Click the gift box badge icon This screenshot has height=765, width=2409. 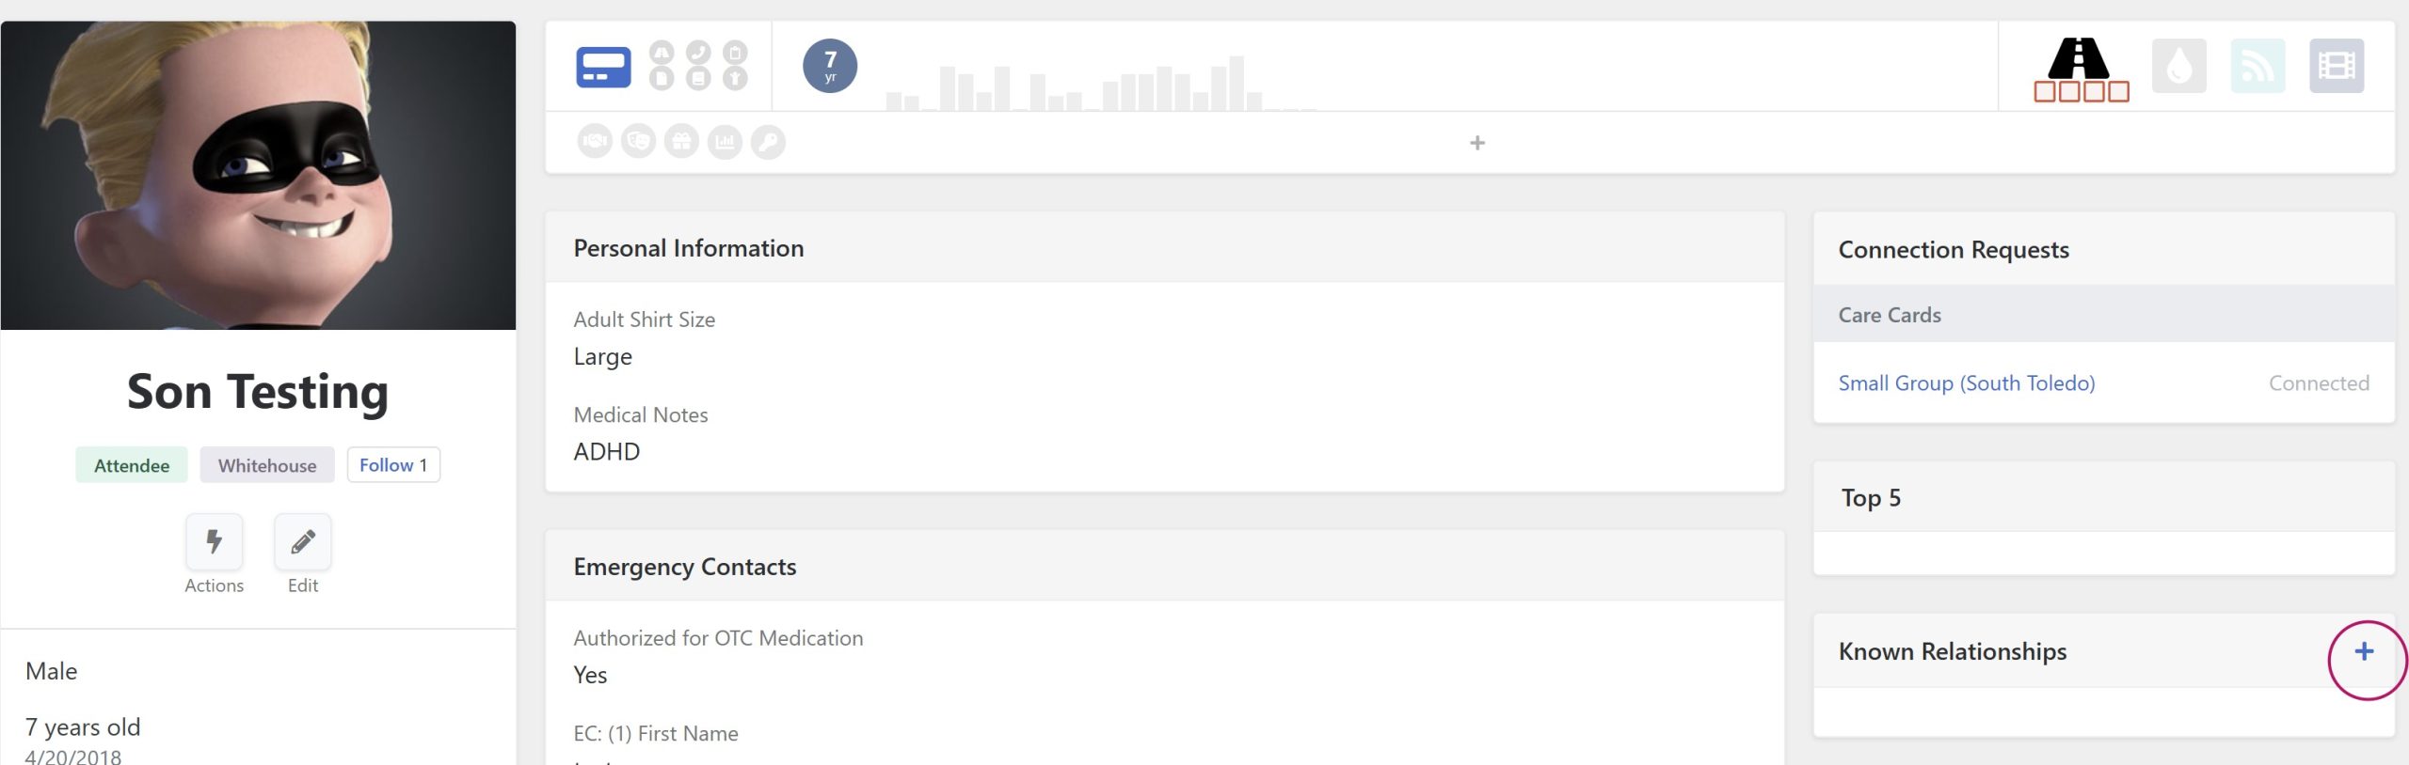[681, 142]
